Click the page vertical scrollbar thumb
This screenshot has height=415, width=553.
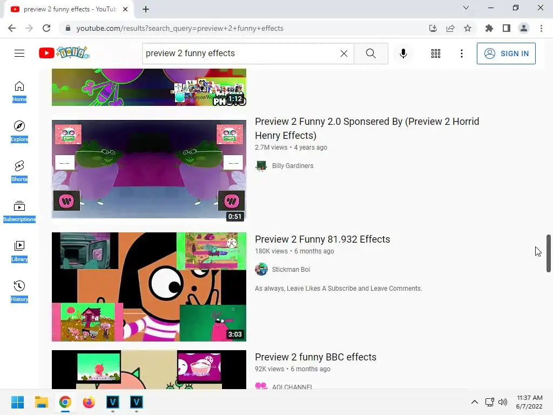click(549, 253)
